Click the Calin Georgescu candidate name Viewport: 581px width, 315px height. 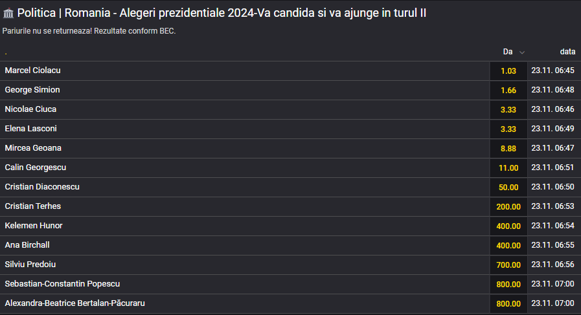click(36, 168)
